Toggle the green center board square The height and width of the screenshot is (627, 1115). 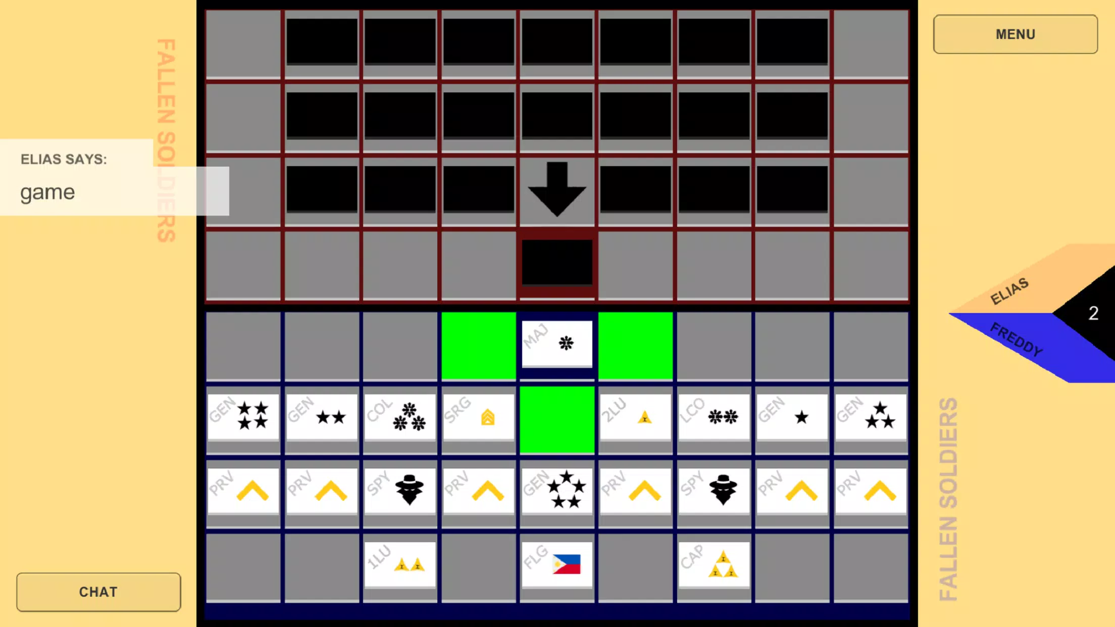[x=556, y=421]
